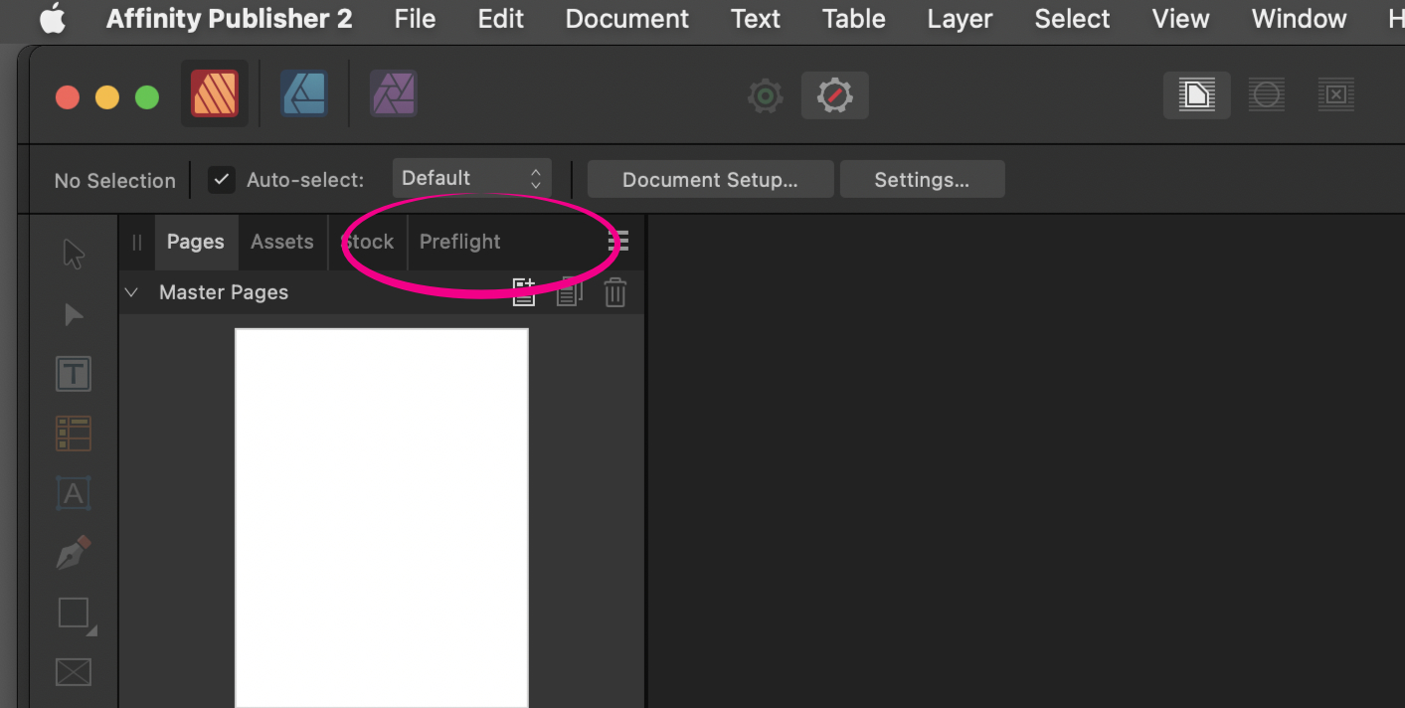
Task: Click the Settings button
Action: coord(922,180)
